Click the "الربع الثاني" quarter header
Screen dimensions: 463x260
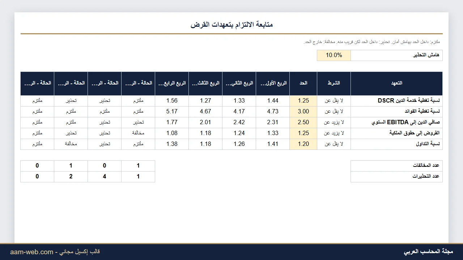[239, 83]
